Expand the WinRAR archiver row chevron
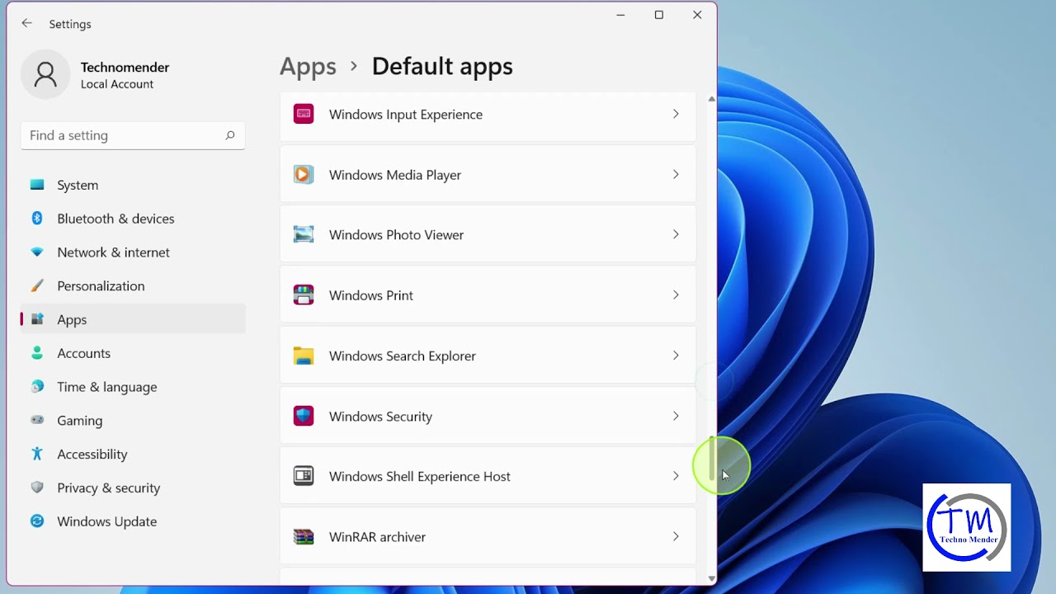The width and height of the screenshot is (1056, 594). point(676,536)
